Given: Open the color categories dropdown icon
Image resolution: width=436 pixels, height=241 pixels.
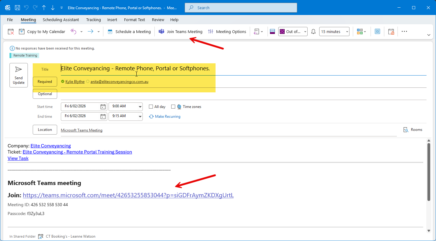Looking at the screenshot, I should (x=361, y=32).
